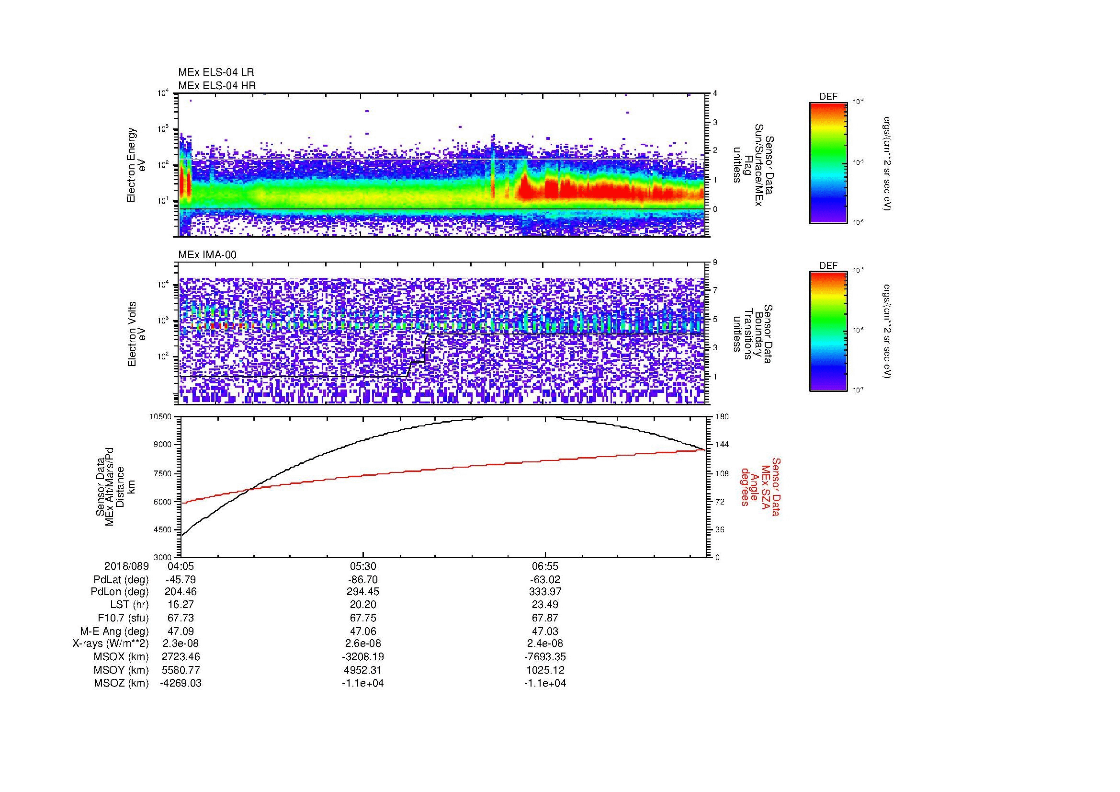Click the M-E Ang value '47.06'
The image size is (1120, 792).
point(363,631)
